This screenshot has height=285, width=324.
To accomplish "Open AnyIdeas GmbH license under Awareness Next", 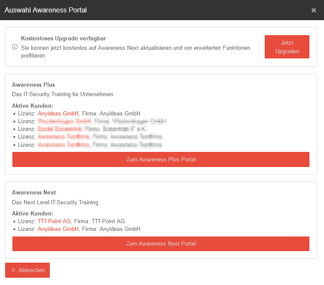I will pyautogui.click(x=58, y=229).
